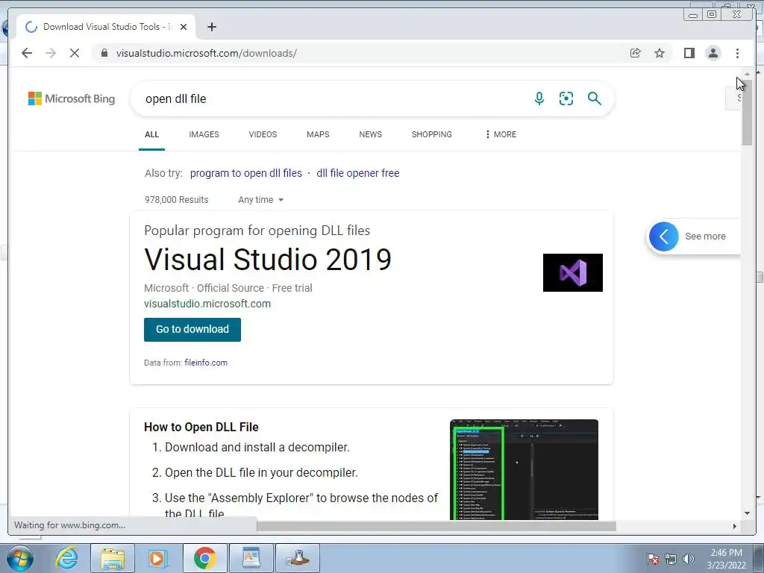Bookmark this page with the star

pyautogui.click(x=660, y=53)
